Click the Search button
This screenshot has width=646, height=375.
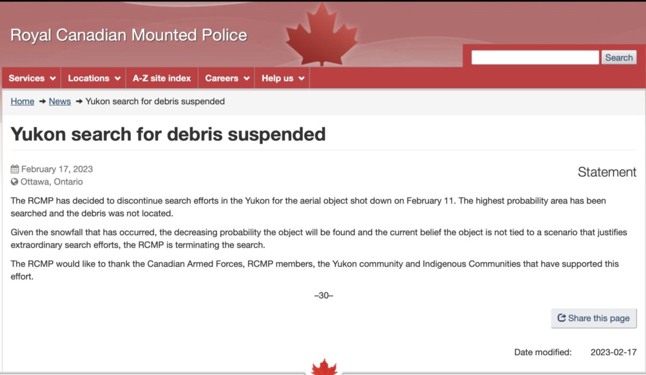click(619, 57)
